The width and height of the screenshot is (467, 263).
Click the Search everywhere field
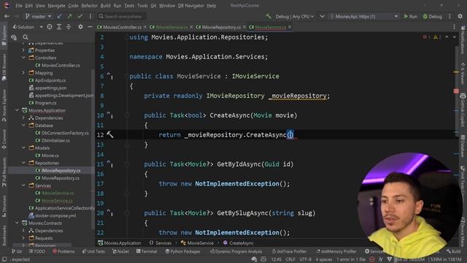122,16
